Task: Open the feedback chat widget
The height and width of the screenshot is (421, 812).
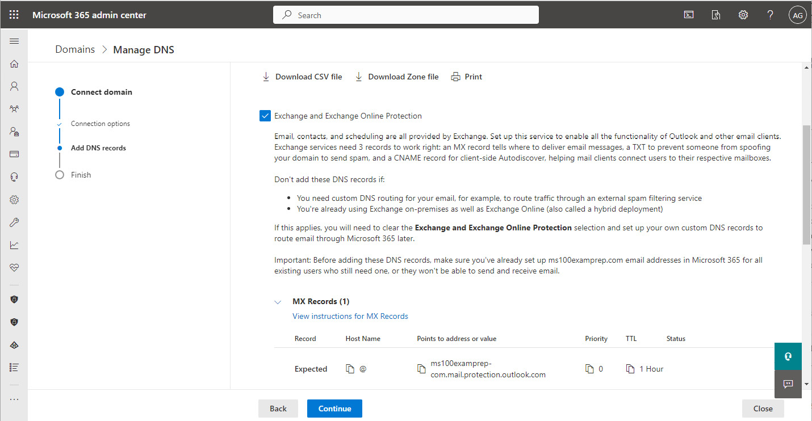Action: [788, 384]
